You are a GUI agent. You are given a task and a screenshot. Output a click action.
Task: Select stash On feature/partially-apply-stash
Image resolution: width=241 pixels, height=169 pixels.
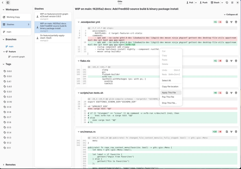click(x=53, y=38)
